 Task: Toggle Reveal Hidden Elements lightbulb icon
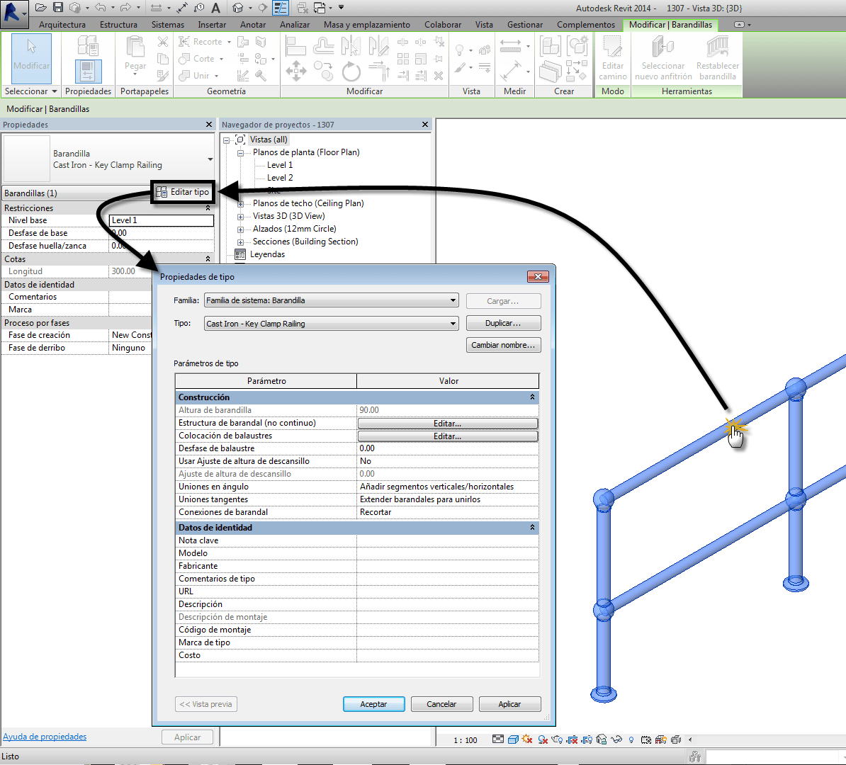[x=631, y=739]
